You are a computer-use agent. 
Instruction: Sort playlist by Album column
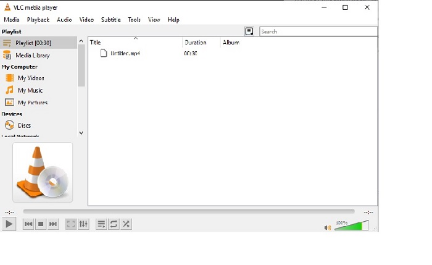231,43
